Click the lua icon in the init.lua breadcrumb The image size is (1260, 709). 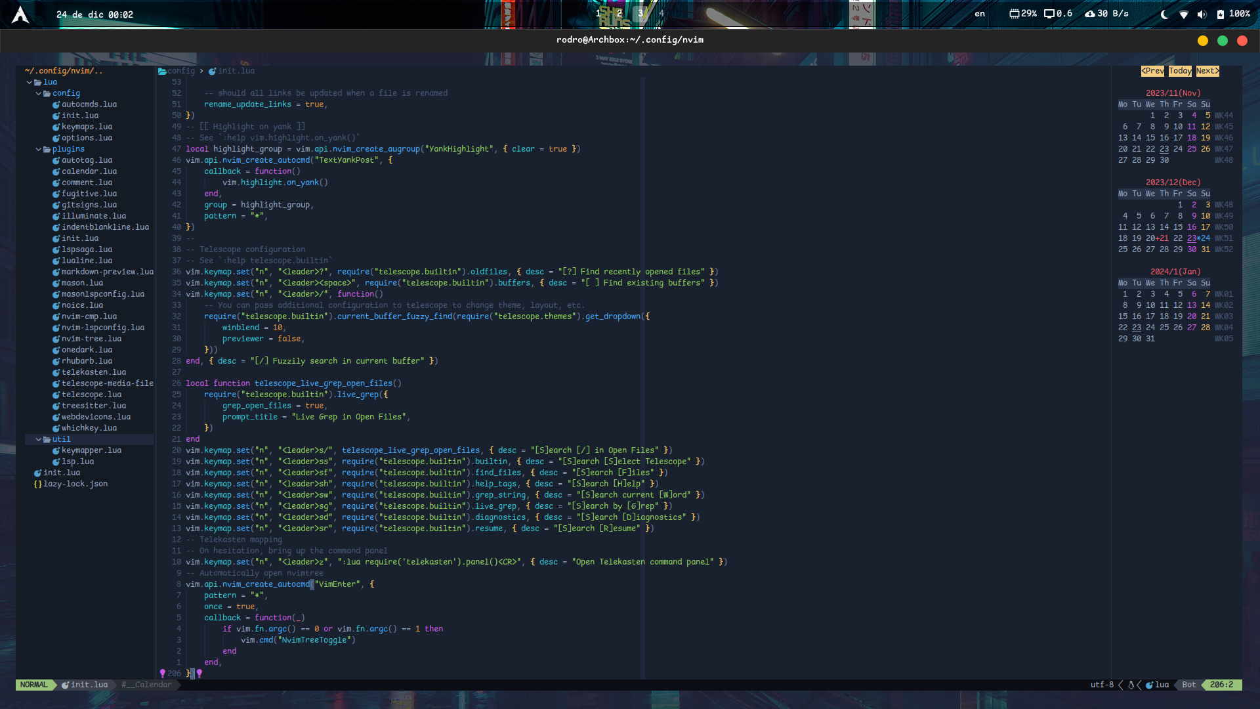(x=212, y=71)
